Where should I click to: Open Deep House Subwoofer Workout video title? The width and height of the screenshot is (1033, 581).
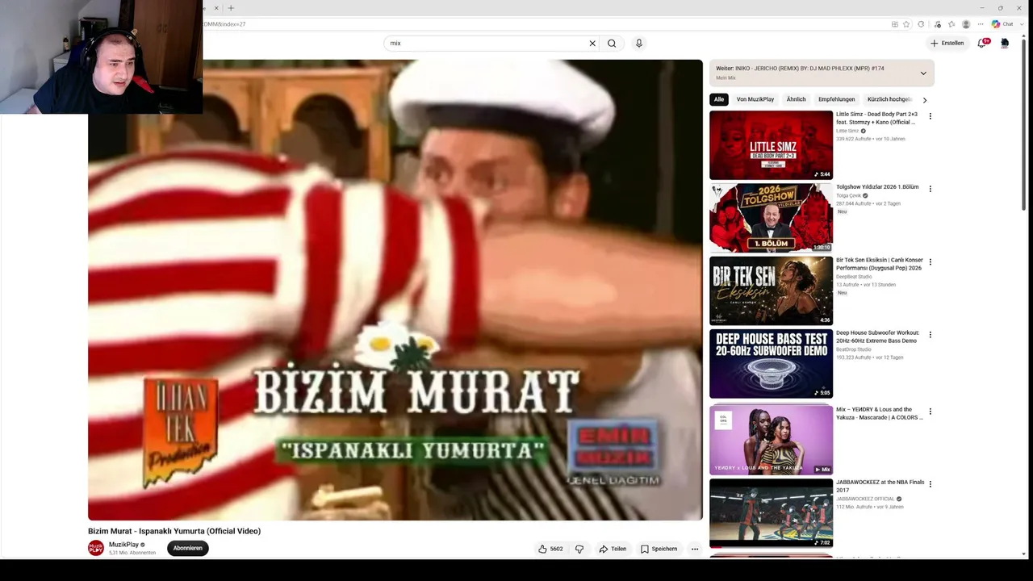[x=879, y=336]
